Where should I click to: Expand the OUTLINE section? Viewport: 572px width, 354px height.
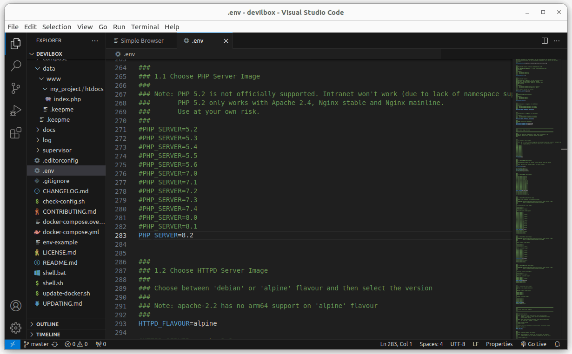click(x=47, y=324)
